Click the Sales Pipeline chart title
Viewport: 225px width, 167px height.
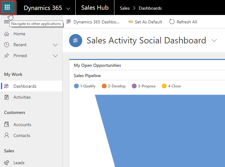(x=87, y=76)
